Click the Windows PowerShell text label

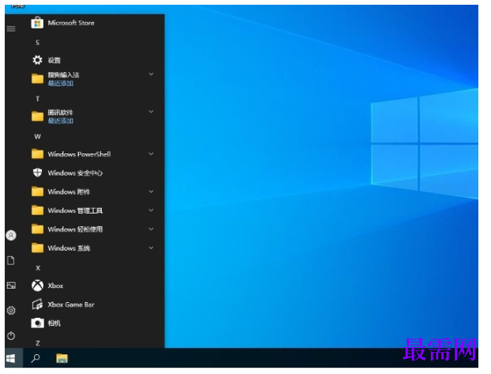pyautogui.click(x=79, y=154)
